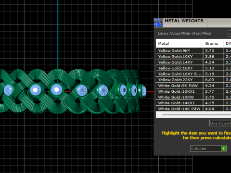
Task: Select the Yellow Gold:9KY row
Action: tap(193, 50)
